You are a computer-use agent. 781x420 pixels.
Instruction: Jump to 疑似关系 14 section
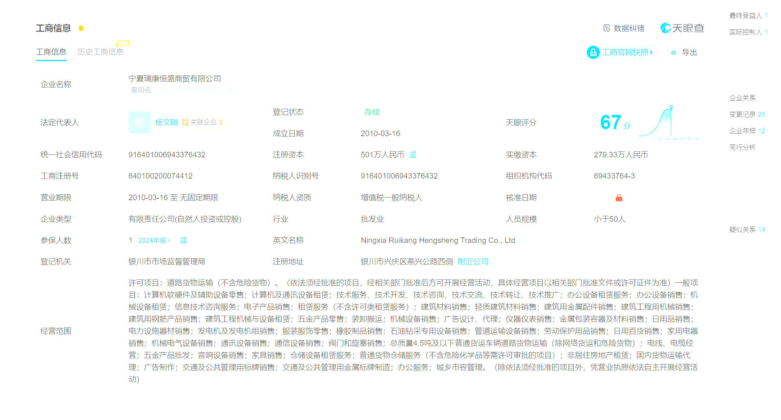(x=747, y=230)
